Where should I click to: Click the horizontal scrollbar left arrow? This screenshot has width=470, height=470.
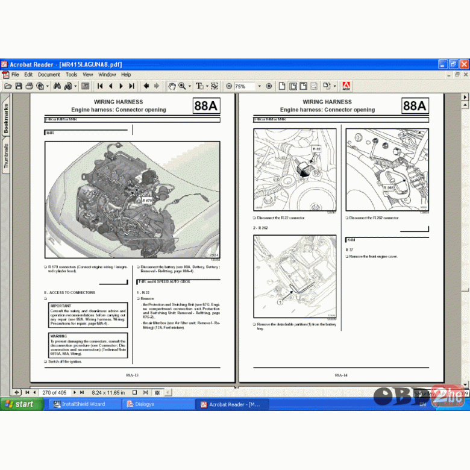click(x=168, y=392)
